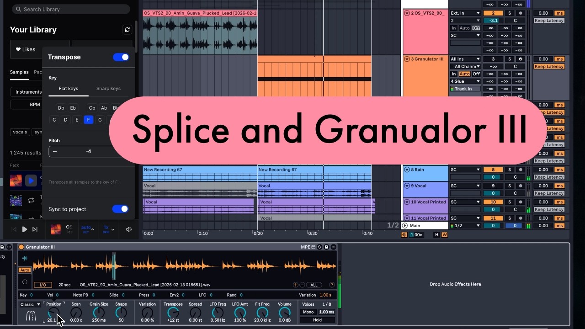Image resolution: width=585 pixels, height=329 pixels.
Task: Solo the 3 Granulator III track
Action: click(x=510, y=59)
